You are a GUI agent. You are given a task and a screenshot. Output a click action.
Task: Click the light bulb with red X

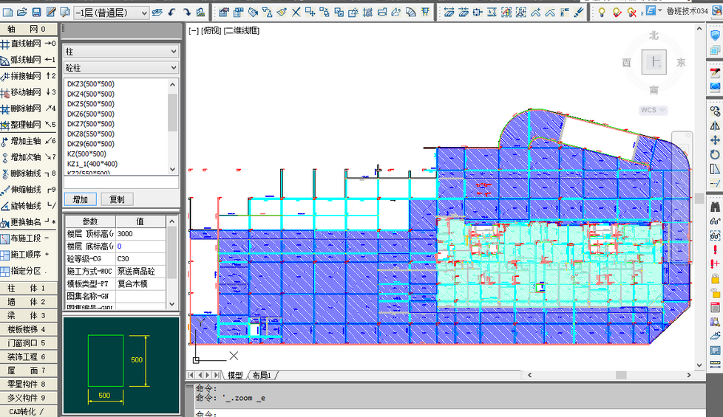click(x=632, y=13)
